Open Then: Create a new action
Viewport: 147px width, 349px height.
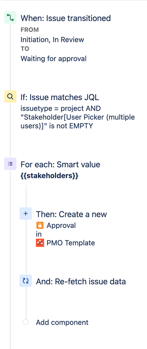[x=71, y=214]
